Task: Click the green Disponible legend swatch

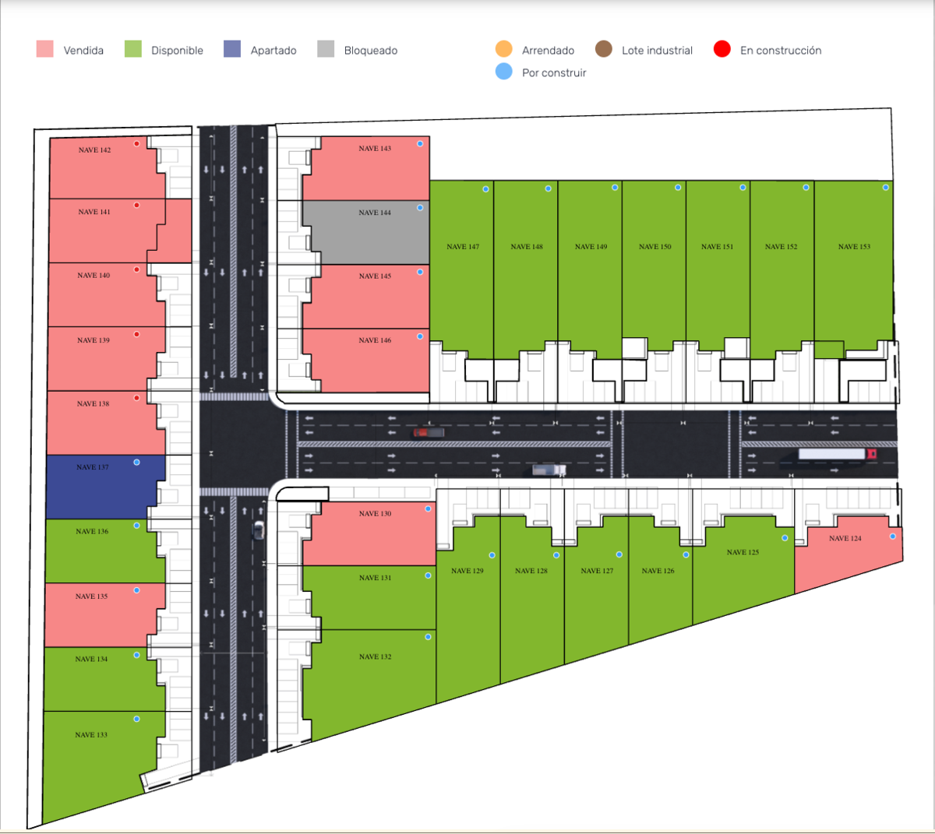Action: tap(133, 50)
